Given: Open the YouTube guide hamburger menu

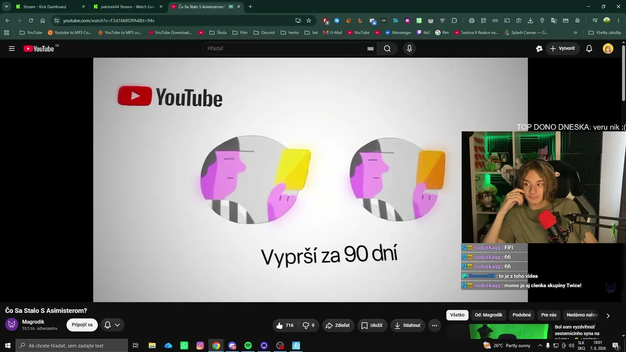Looking at the screenshot, I should [12, 48].
